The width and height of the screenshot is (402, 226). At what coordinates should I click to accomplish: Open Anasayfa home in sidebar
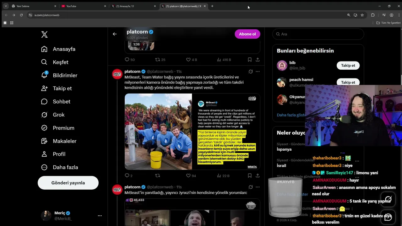click(x=58, y=49)
